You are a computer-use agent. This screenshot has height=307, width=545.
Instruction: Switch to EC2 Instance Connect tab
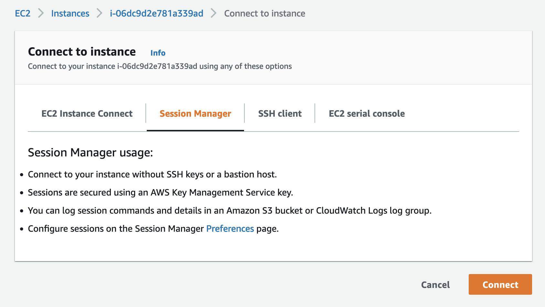(x=87, y=114)
